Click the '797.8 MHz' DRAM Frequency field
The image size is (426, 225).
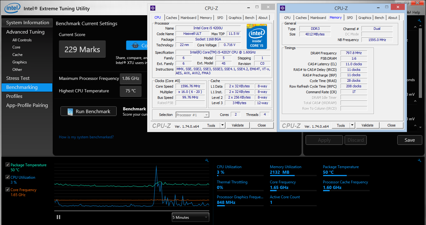click(354, 53)
